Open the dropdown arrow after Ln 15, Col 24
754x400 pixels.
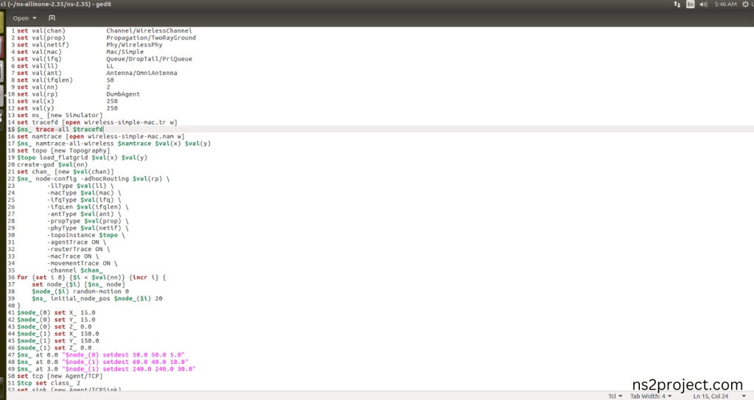[744, 396]
